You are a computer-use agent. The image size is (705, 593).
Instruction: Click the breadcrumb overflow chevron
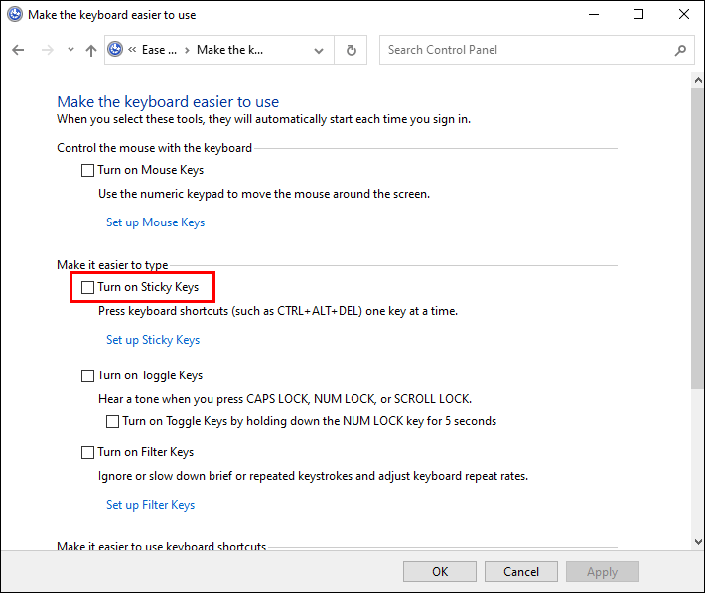pyautogui.click(x=132, y=50)
